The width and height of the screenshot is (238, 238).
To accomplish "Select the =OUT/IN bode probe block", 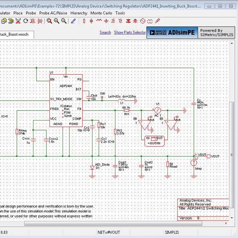I will click(155, 141).
